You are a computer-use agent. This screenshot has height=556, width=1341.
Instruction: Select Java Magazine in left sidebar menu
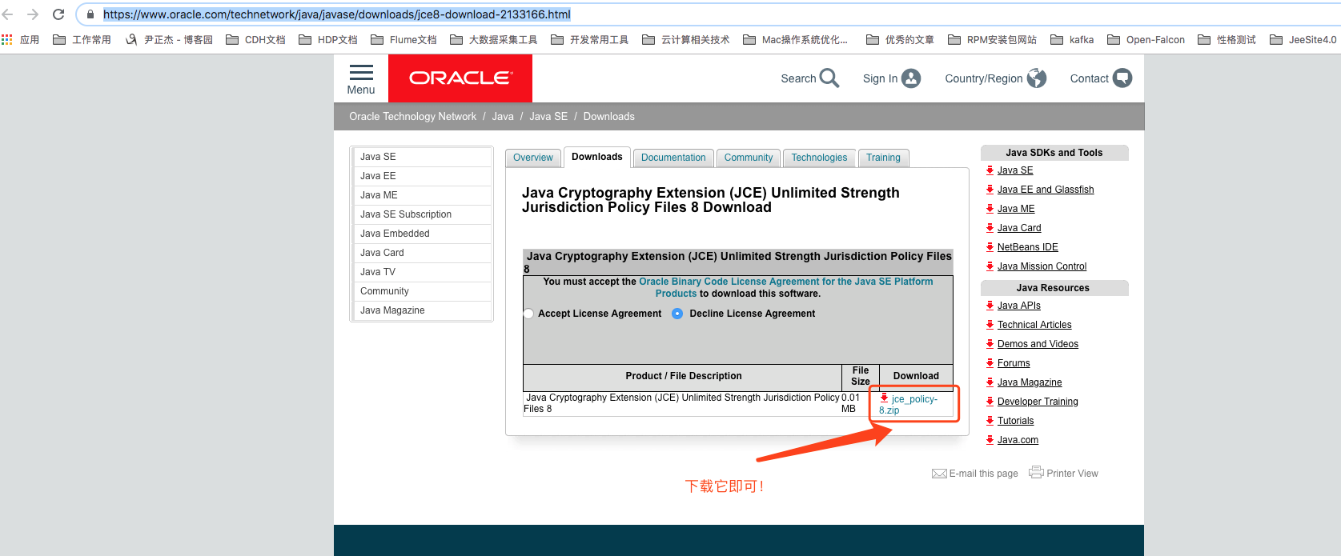[x=423, y=310]
